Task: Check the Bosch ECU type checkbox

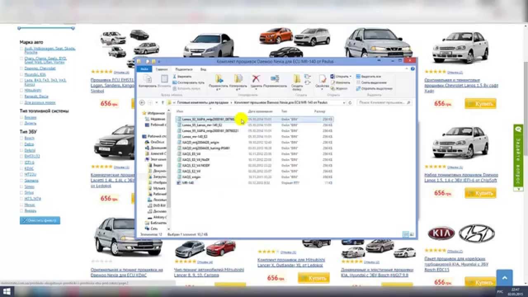Action: [21, 138]
